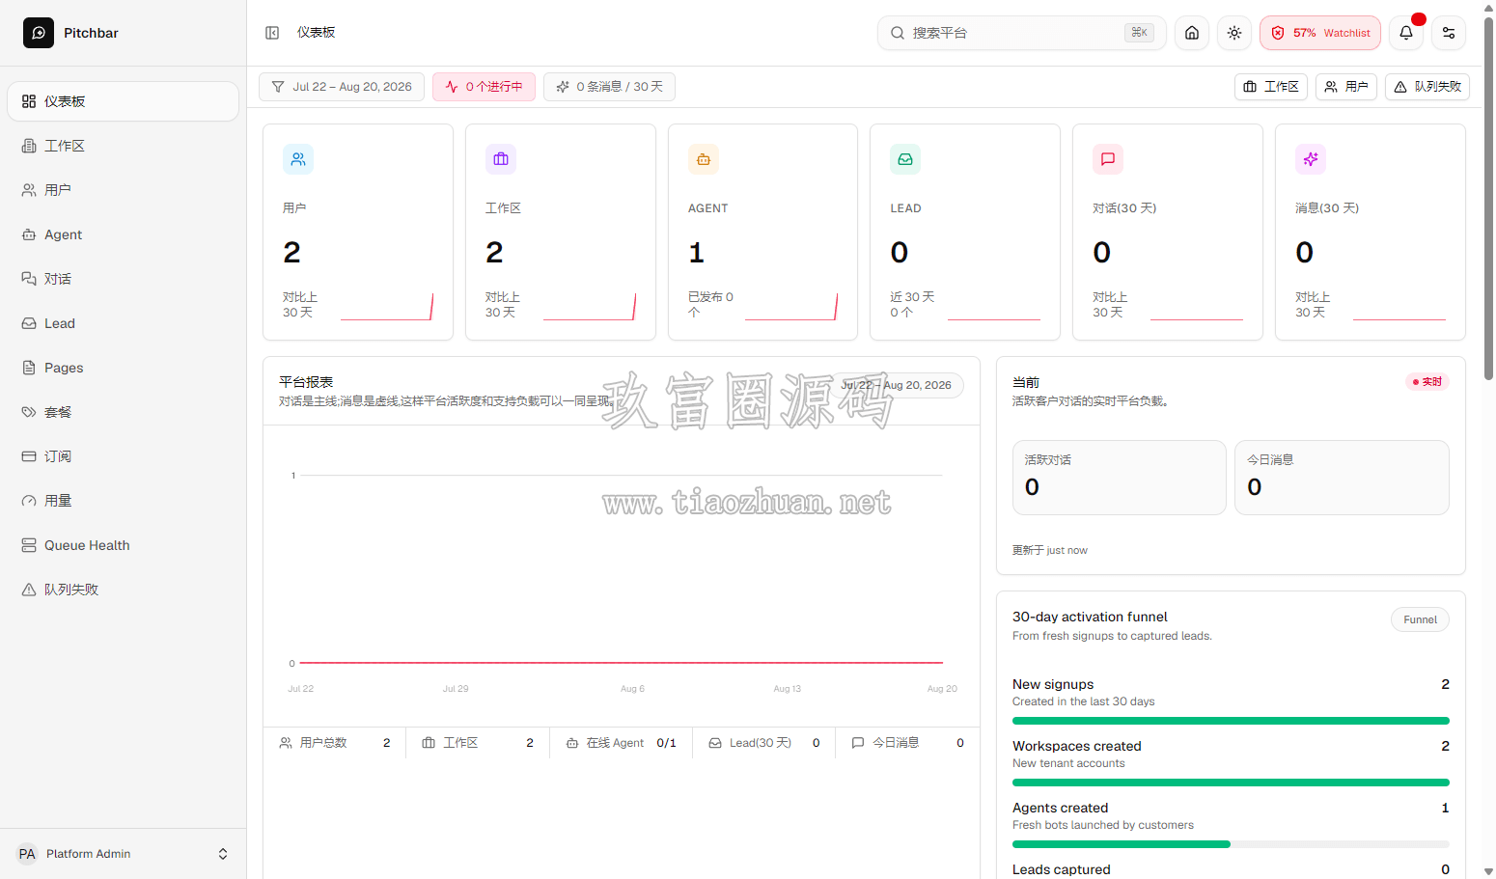Open 套餐 in the sidebar
Image resolution: width=1496 pixels, height=879 pixels.
pyautogui.click(x=123, y=412)
